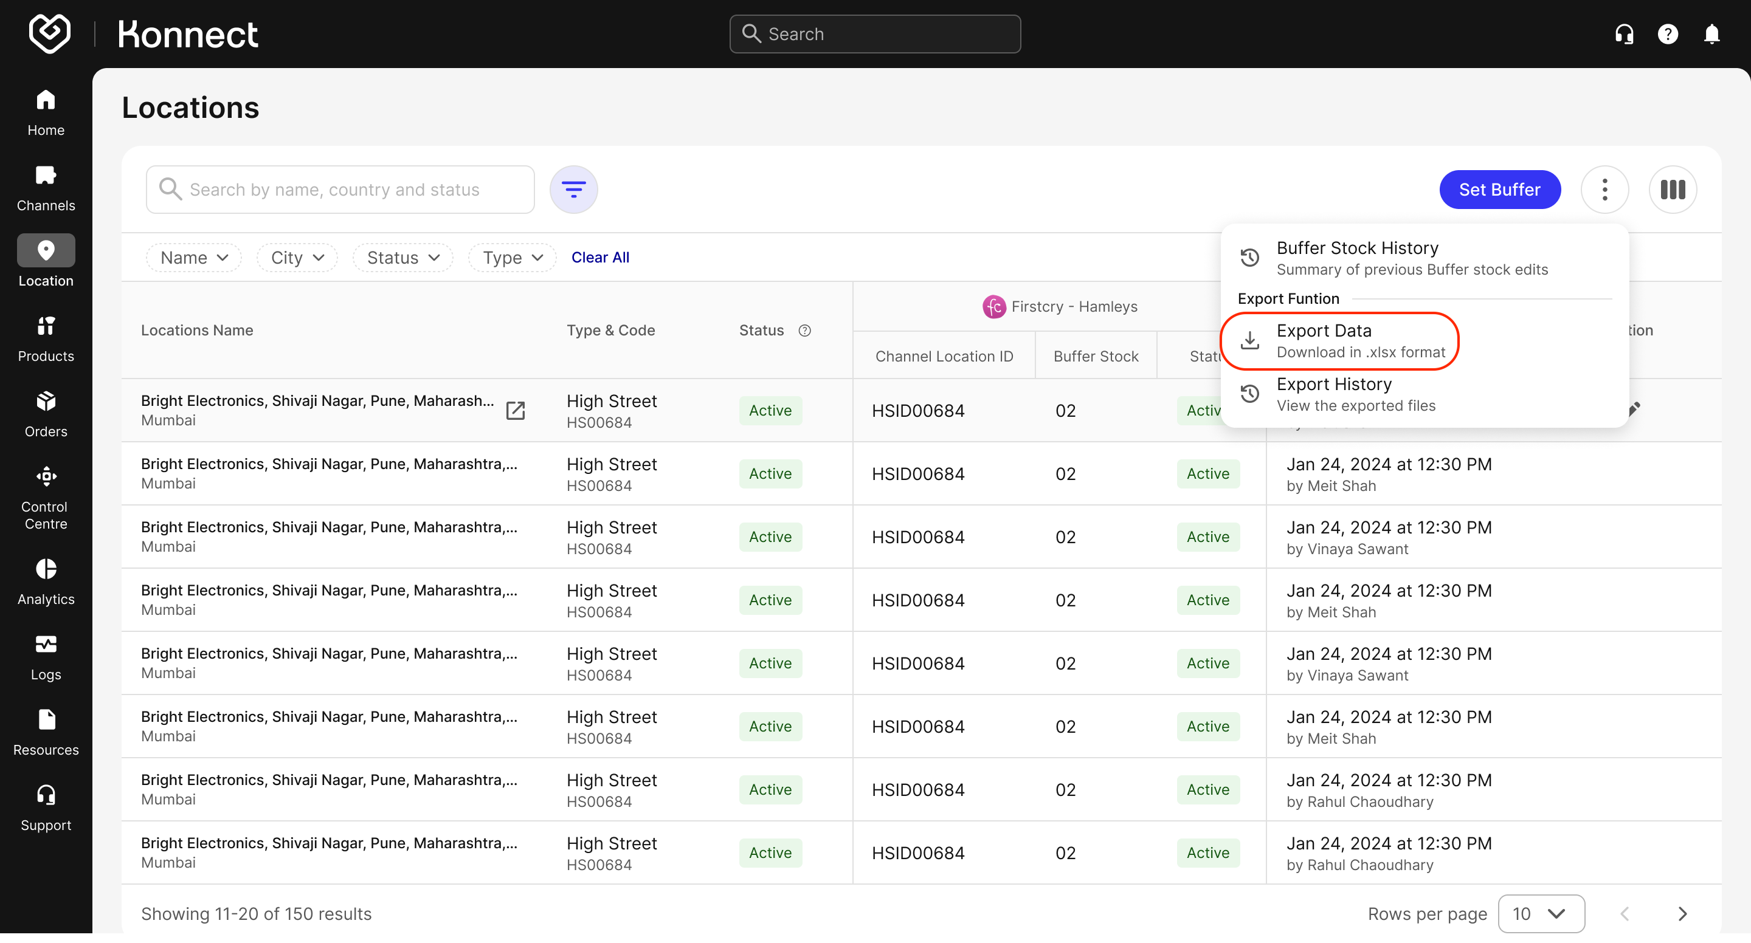1751x943 pixels.
Task: Click the 'by Vinaya Sawant' text in third row
Action: [x=1347, y=549]
